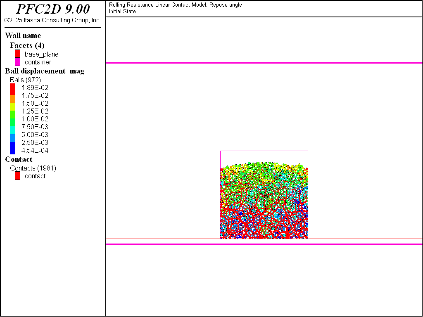Select the 'Ball displacement_mag' heading
423x317 pixels.
(45, 71)
